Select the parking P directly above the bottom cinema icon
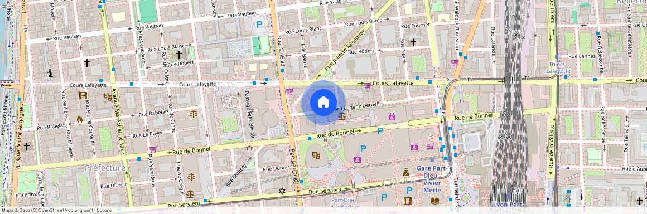 click(x=409, y=190)
